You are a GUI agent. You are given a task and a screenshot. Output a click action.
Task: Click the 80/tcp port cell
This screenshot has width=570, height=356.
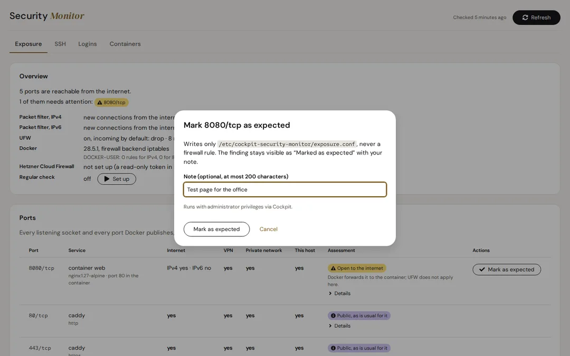pyautogui.click(x=38, y=316)
